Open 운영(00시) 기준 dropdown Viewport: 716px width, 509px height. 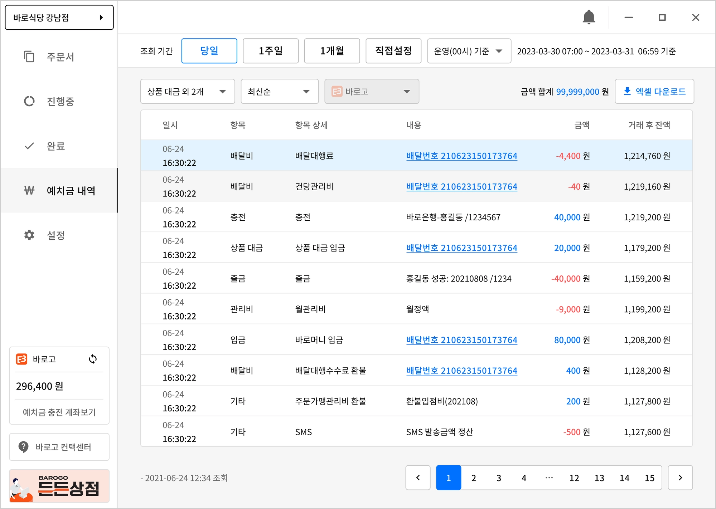pos(469,51)
